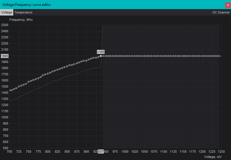This screenshot has width=231, height=160.
Task: Select the first curve point at 700 mV
Action: tap(10, 90)
